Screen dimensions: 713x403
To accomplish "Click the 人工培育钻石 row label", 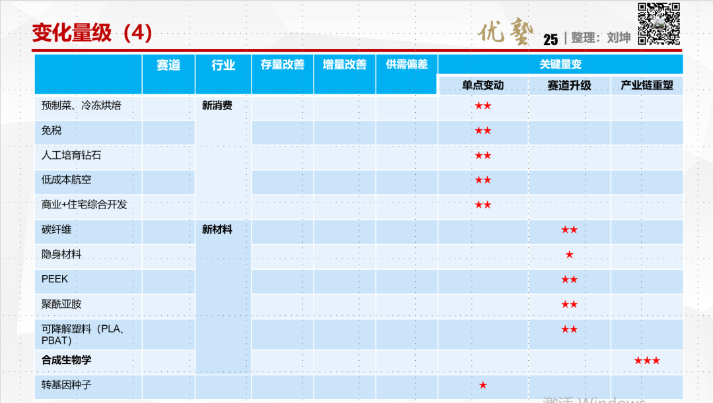I will point(71,156).
